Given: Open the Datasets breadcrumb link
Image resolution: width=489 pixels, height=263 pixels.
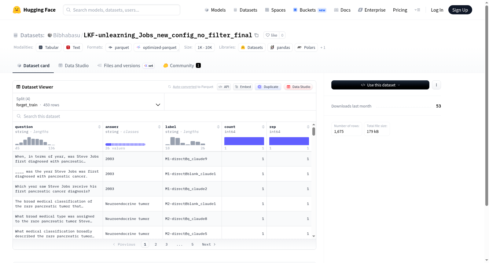Looking at the screenshot, I should [x=32, y=35].
